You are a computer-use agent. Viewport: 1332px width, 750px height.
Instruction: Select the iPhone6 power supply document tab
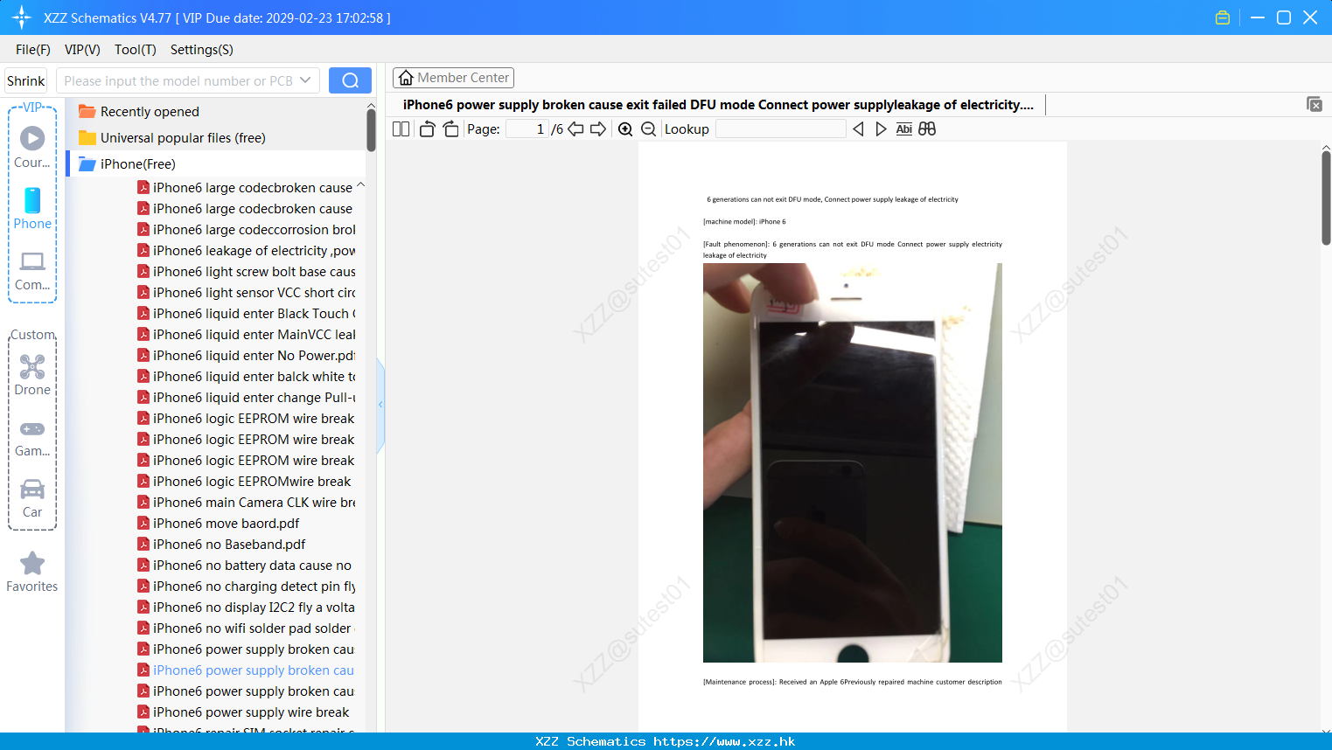point(718,104)
